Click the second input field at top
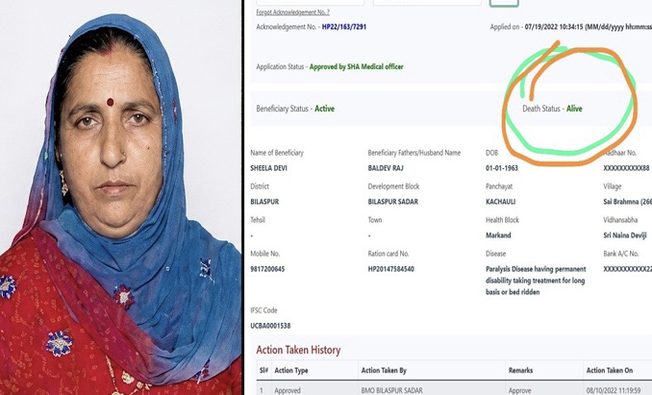Viewport: 652px width, 395px height. (x=427, y=2)
